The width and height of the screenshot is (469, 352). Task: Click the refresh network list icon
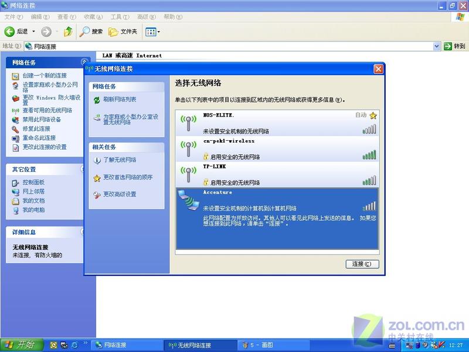click(x=97, y=100)
